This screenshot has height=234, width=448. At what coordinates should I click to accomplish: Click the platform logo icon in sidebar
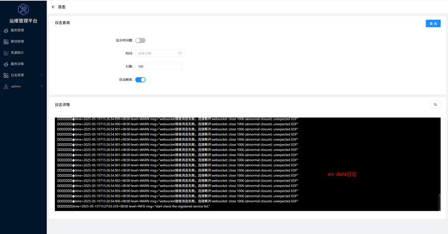[23, 9]
